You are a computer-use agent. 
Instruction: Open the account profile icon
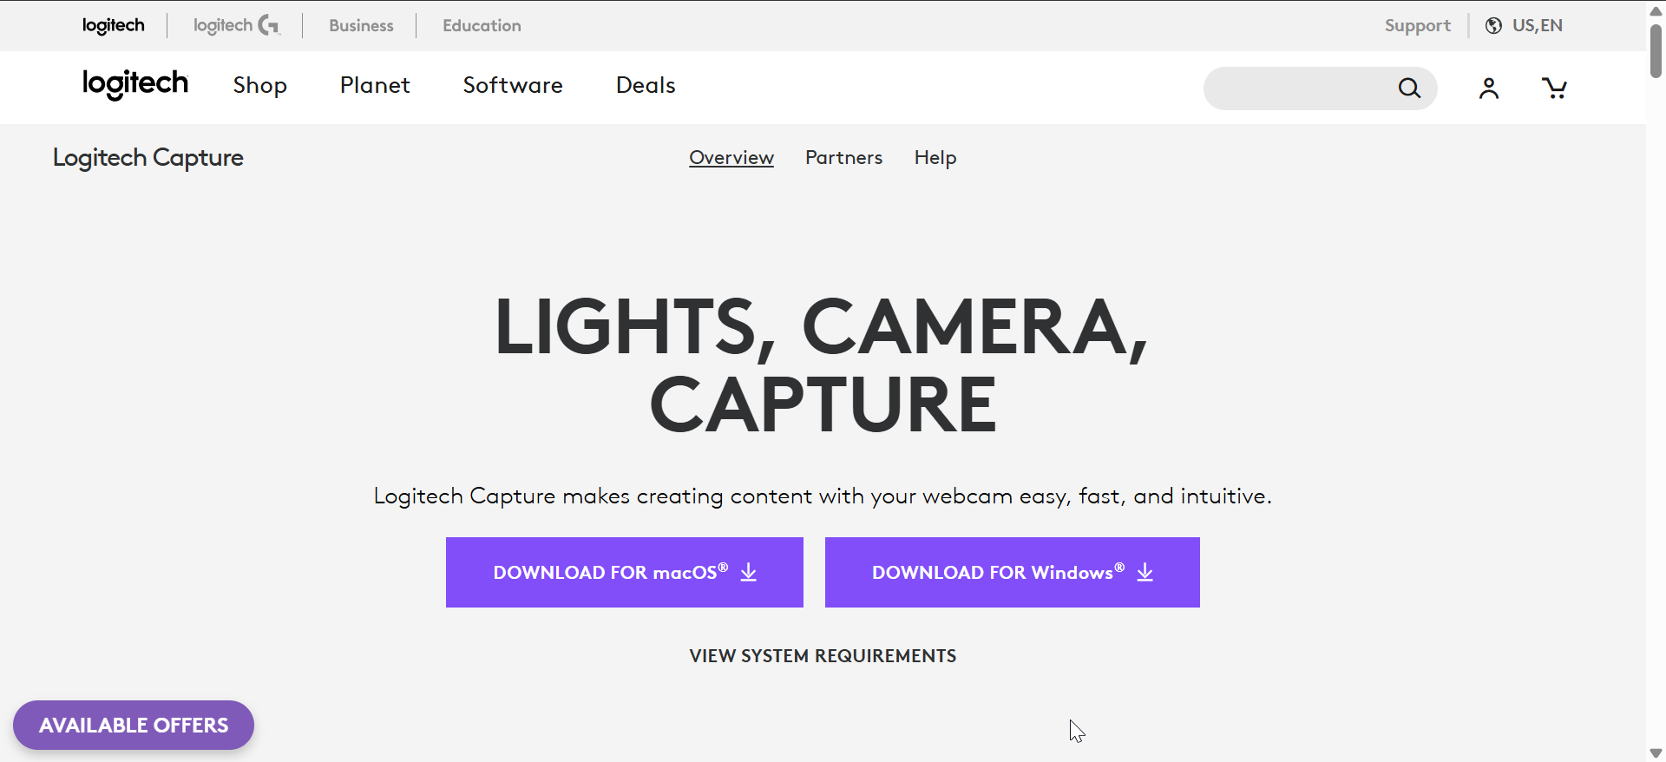pos(1489,88)
